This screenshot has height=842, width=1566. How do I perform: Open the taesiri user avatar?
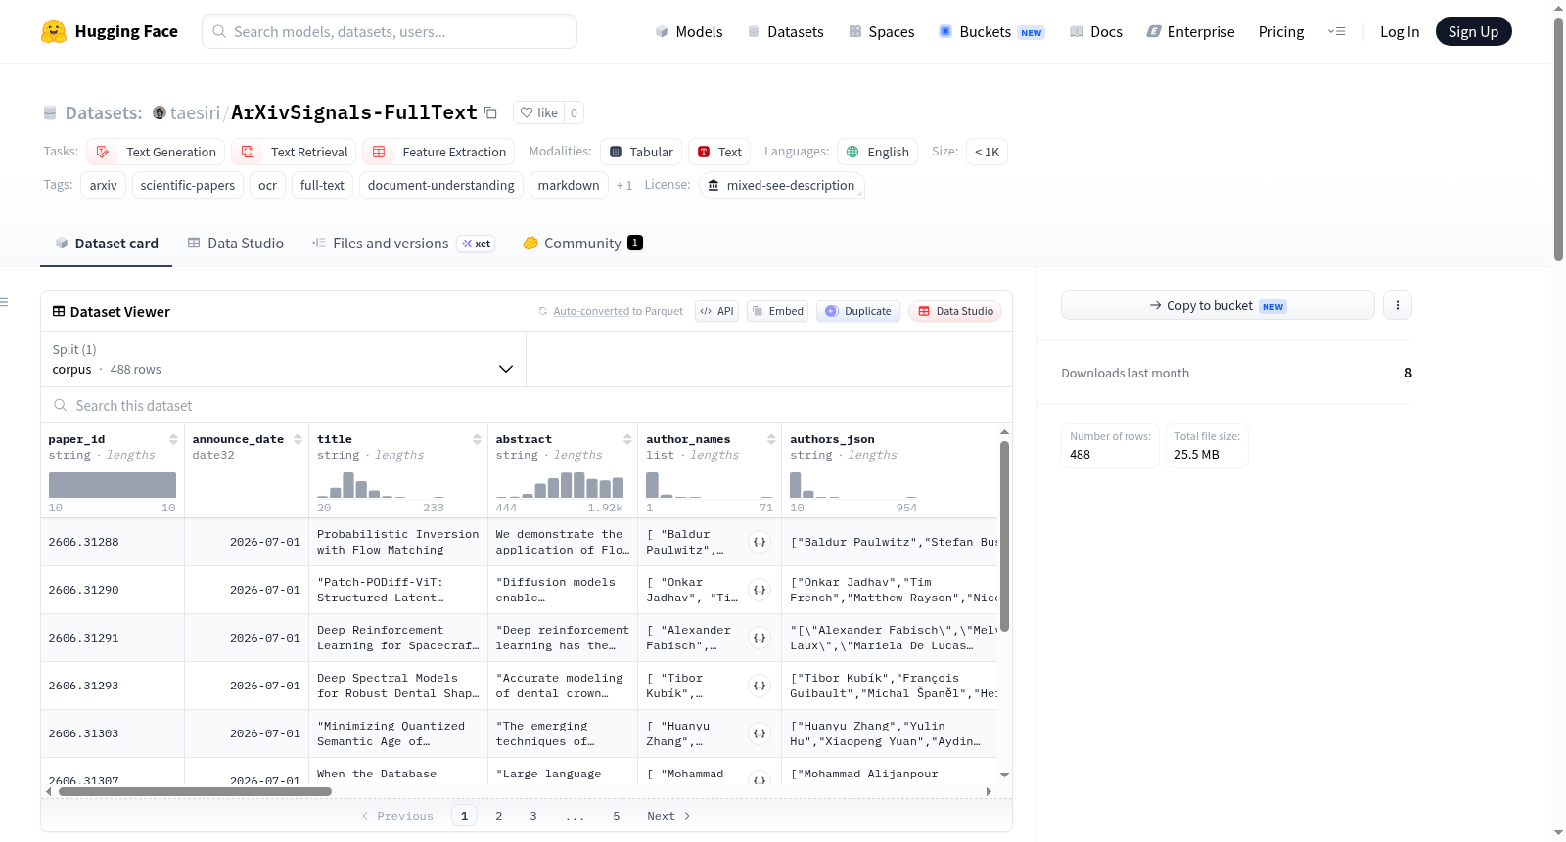click(160, 112)
